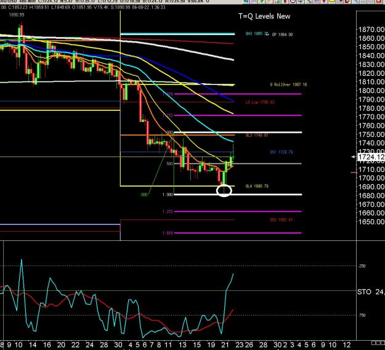Click 1850.00 on the price axis
The width and height of the screenshot is (385, 350).
[x=371, y=47]
